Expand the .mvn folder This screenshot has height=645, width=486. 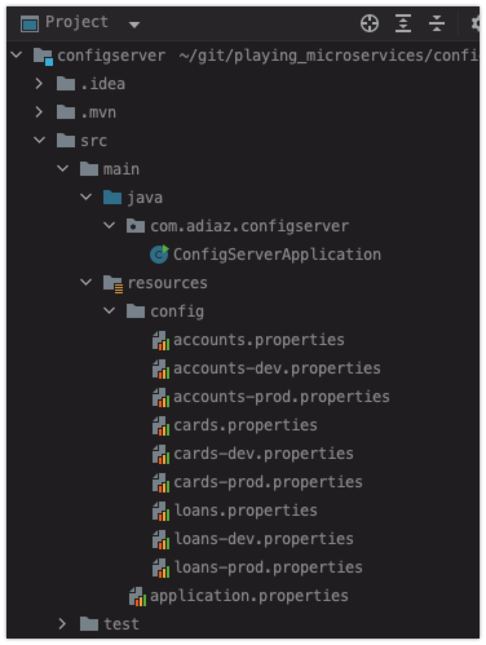pos(39,112)
